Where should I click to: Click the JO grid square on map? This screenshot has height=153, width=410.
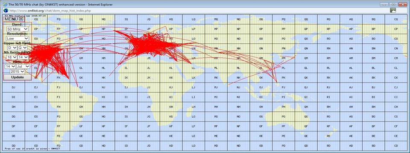tap(149, 39)
